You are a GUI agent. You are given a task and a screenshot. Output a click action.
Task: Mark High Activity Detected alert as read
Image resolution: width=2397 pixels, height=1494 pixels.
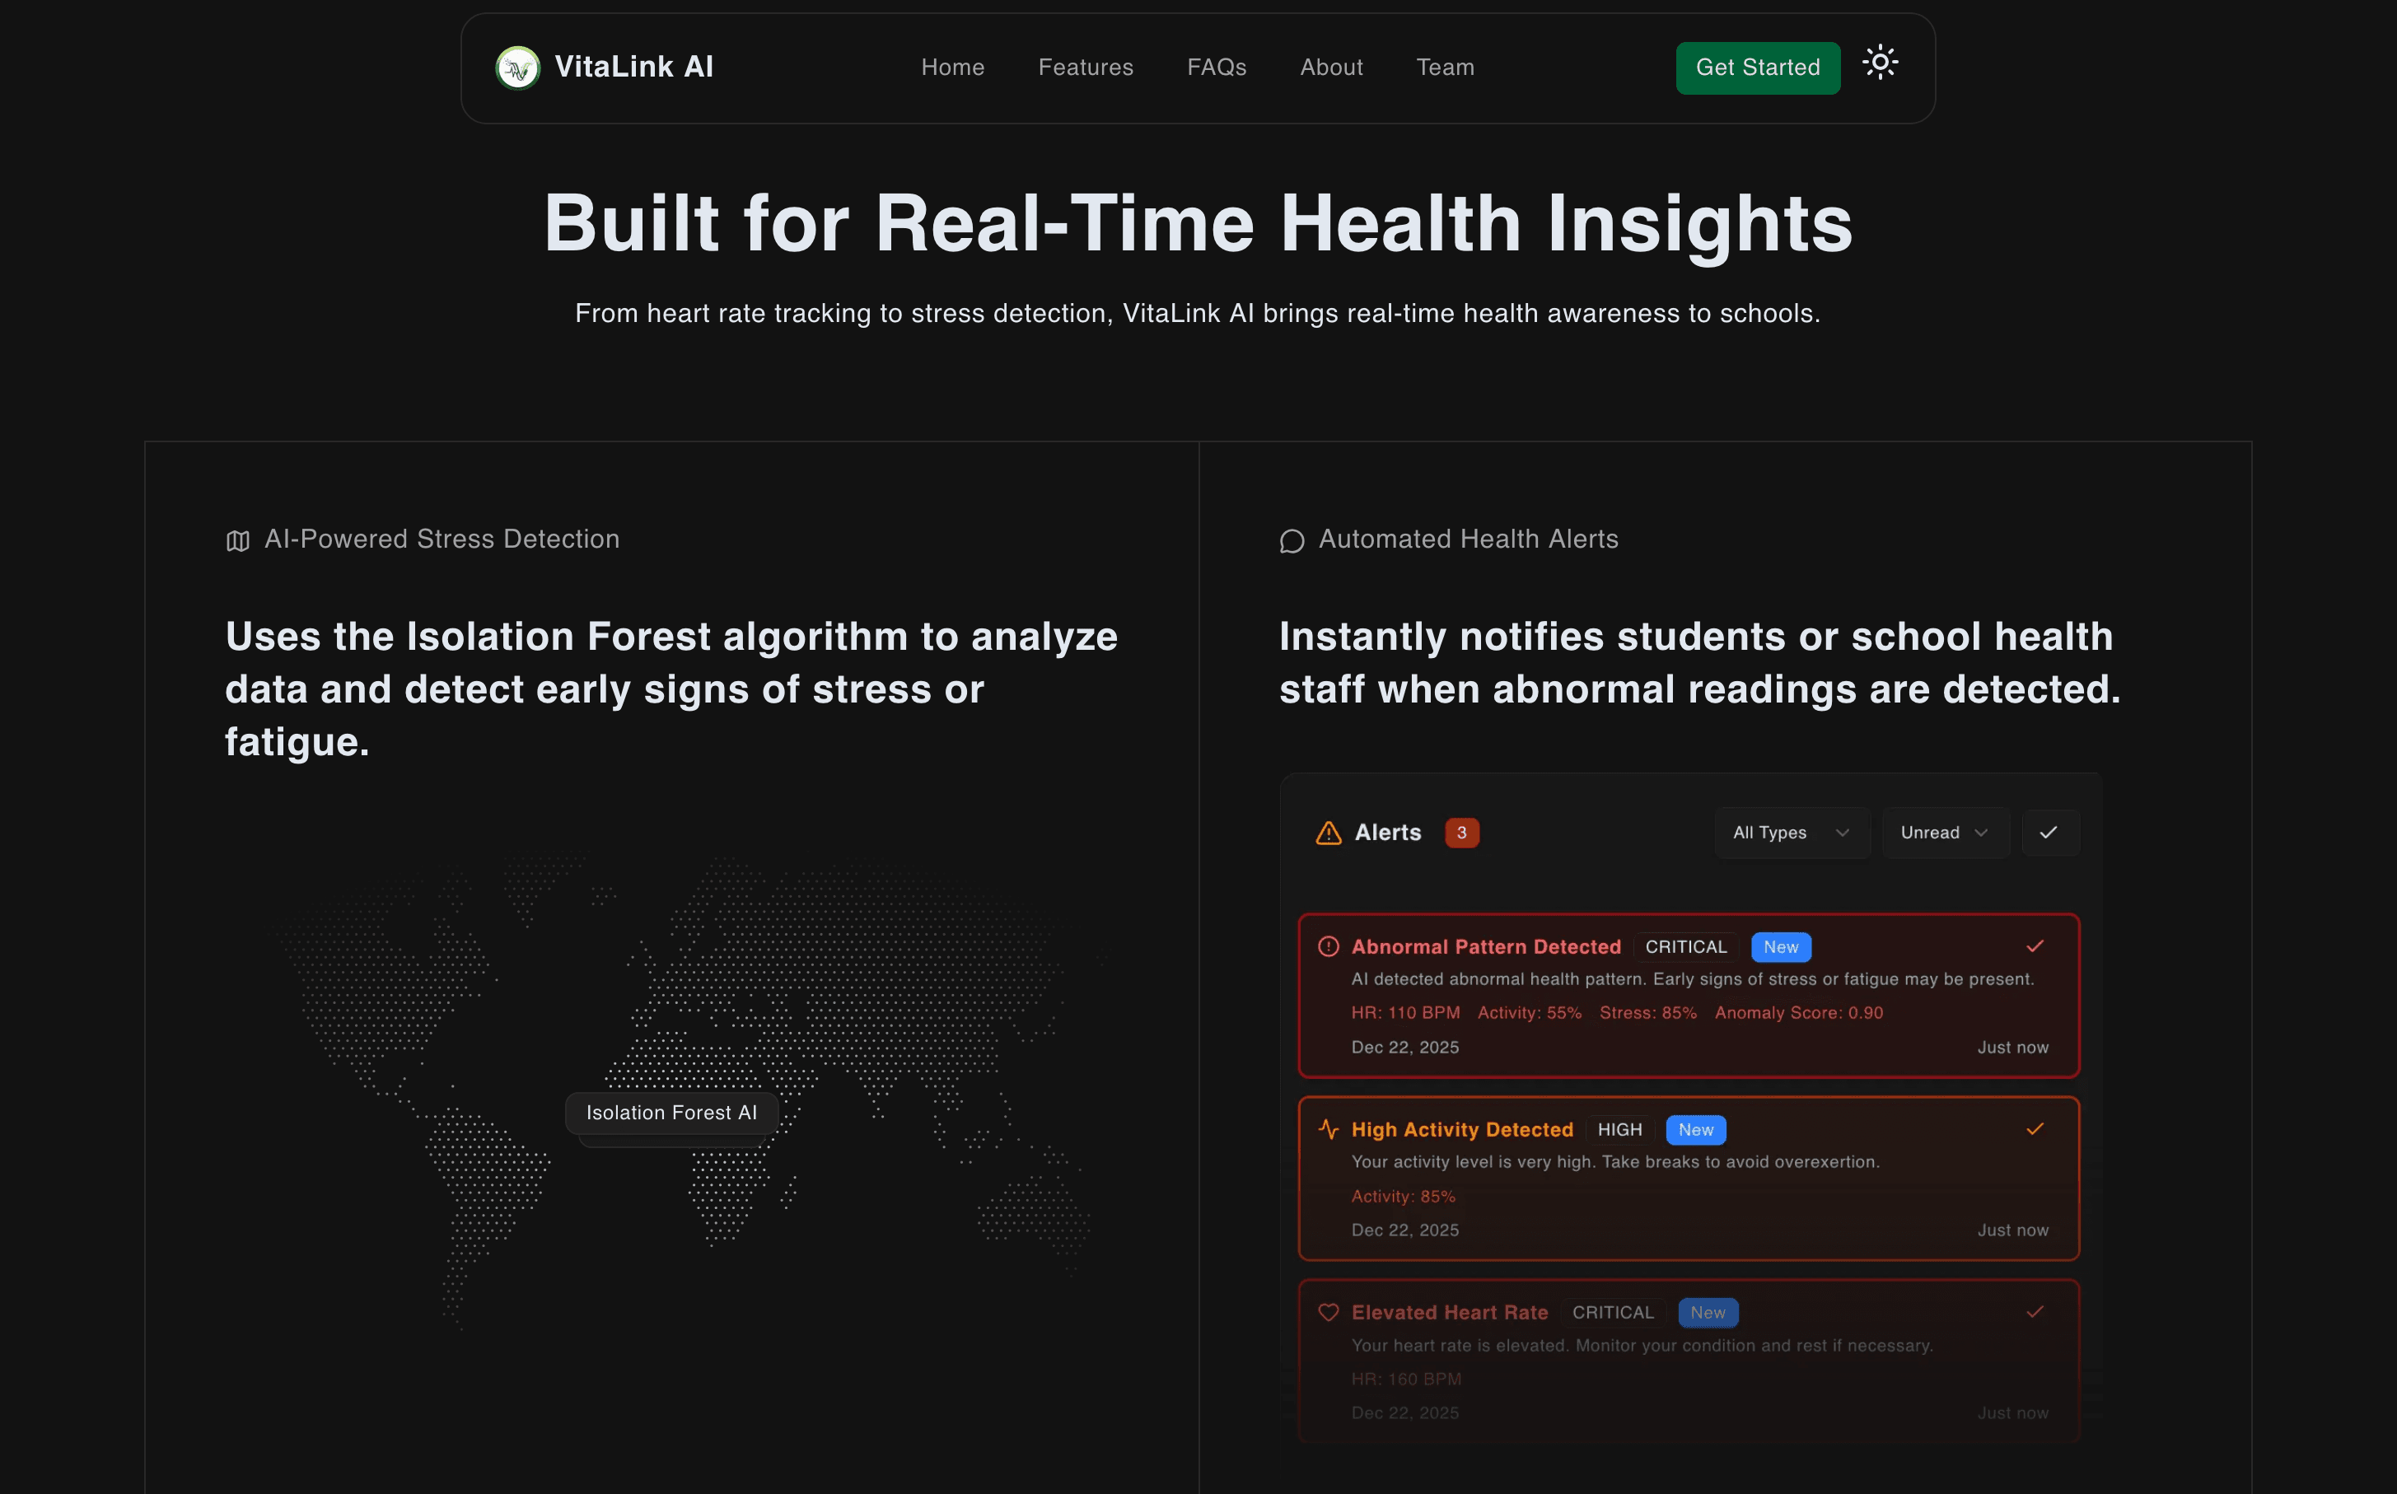click(2035, 1129)
